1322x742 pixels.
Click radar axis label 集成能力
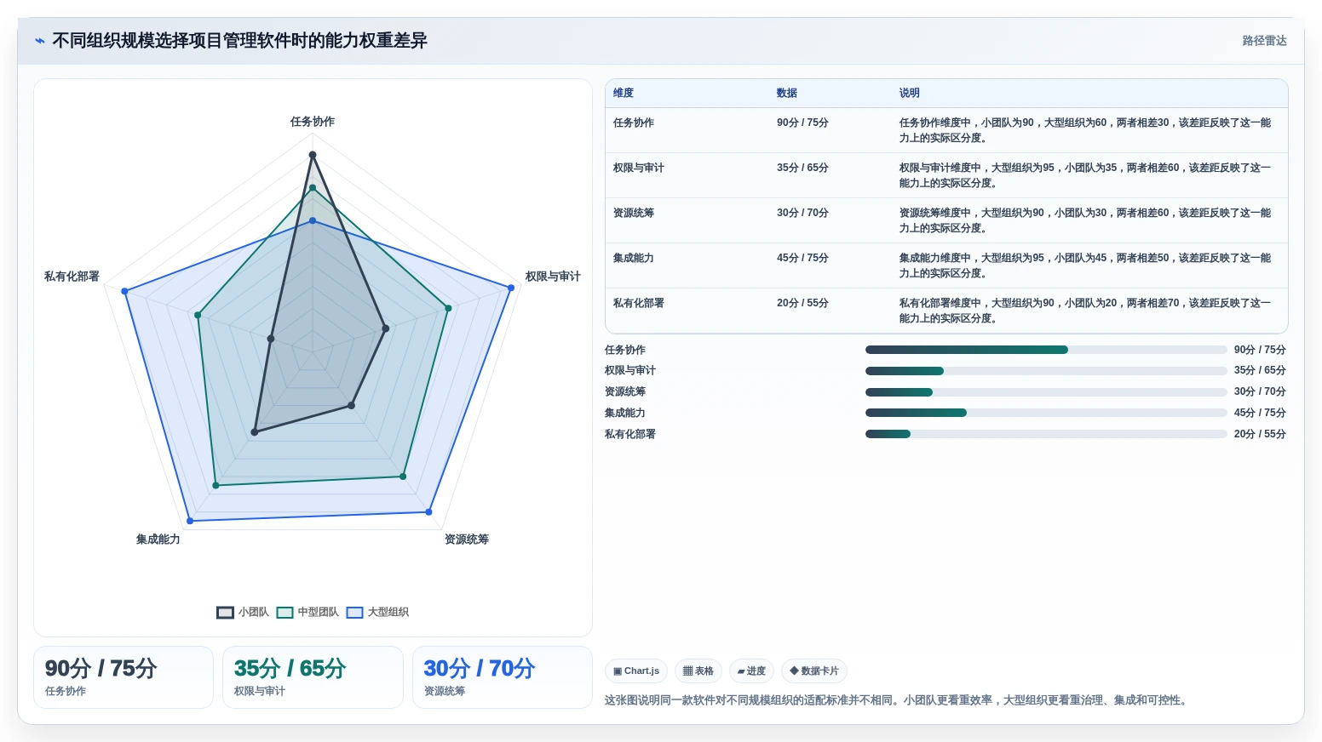(158, 539)
